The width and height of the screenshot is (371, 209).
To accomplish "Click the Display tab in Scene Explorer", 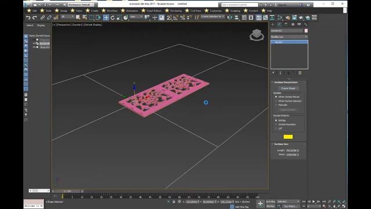I will pyautogui.click(x=41, y=26).
